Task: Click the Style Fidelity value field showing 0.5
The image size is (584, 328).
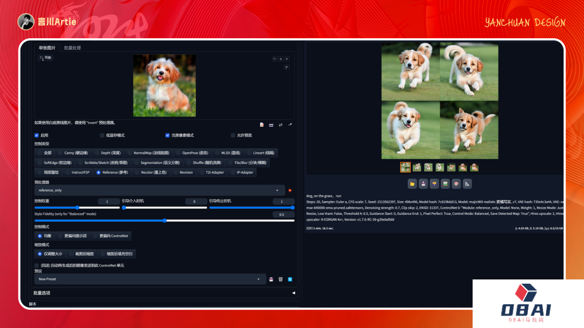Action: pyautogui.click(x=283, y=214)
